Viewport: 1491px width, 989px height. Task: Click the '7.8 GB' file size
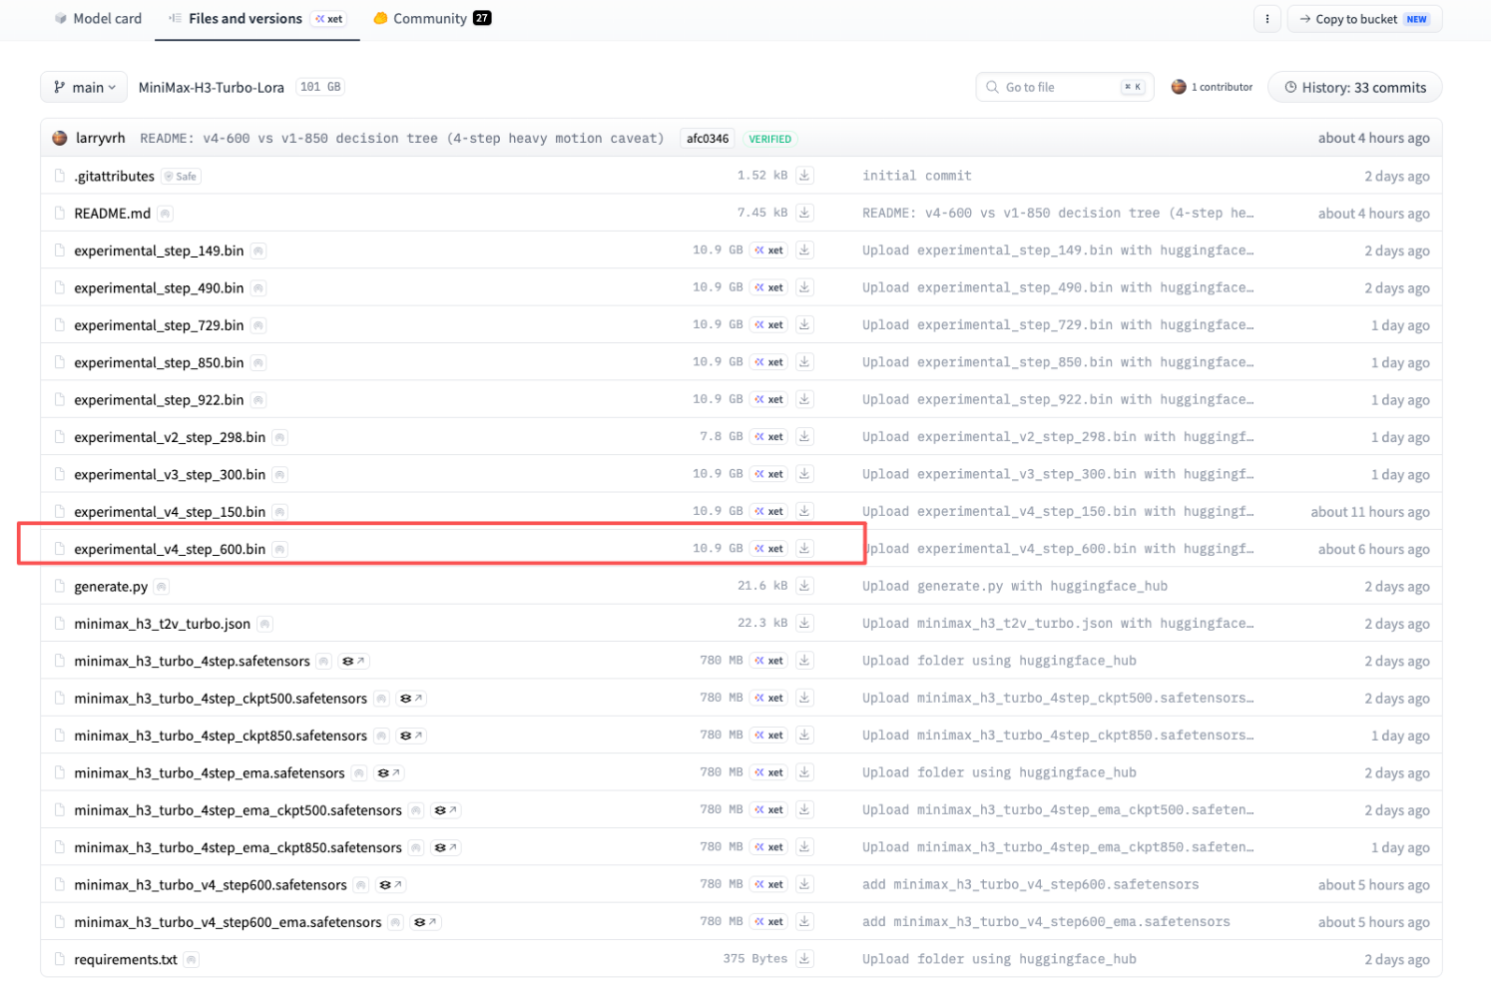[722, 437]
